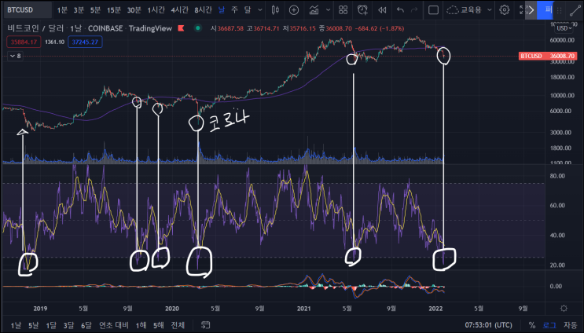Click the red flag icon beside TradingView
This screenshot has height=333, width=584.
(181, 28)
